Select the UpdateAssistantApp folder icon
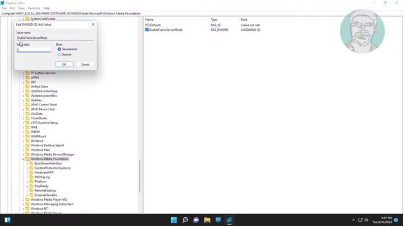 point(28,91)
